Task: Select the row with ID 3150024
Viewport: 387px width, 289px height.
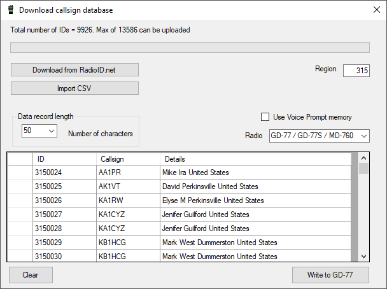Action: (64, 173)
